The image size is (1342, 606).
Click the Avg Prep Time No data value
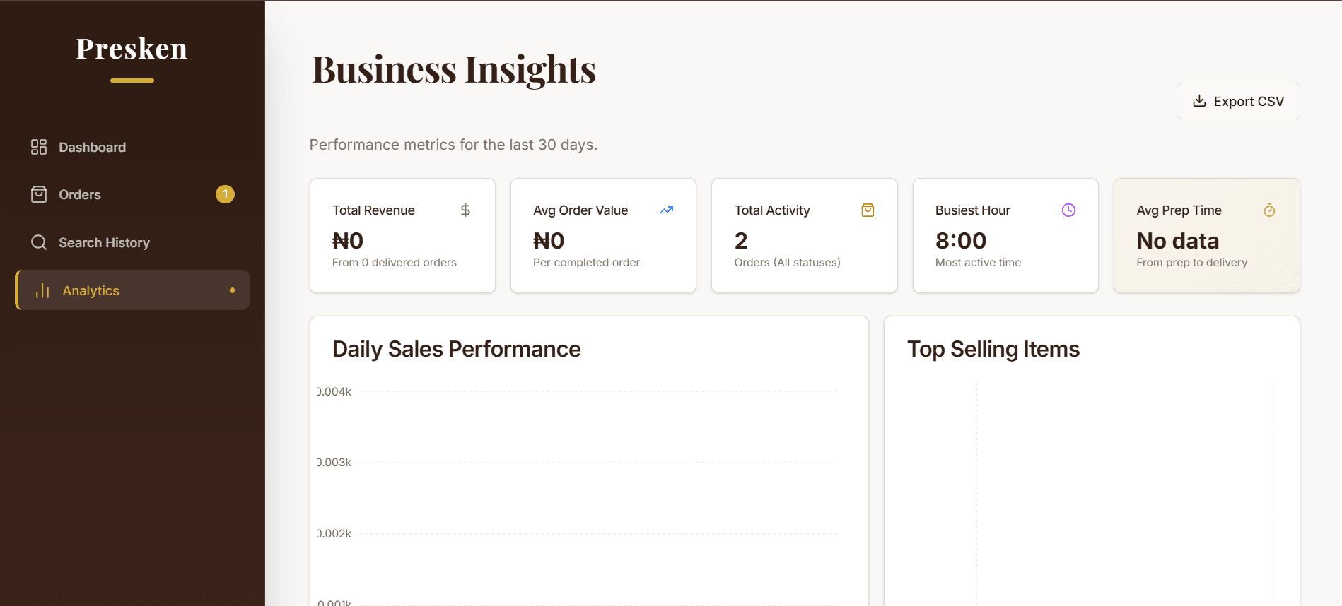click(1177, 241)
